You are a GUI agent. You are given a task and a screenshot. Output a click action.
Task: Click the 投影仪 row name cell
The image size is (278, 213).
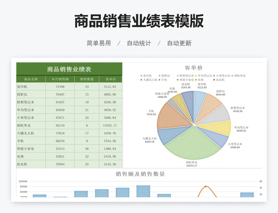point(31,95)
